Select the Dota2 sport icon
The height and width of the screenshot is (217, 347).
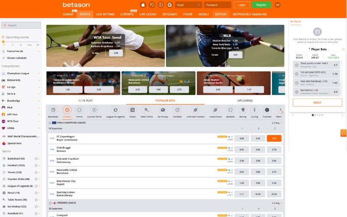pyautogui.click(x=133, y=110)
